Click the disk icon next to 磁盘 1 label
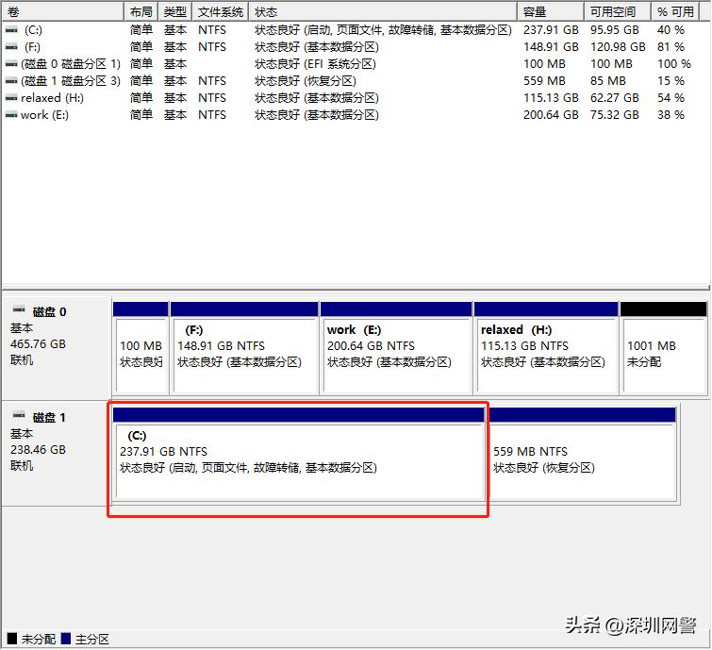The image size is (712, 650). pos(19,415)
